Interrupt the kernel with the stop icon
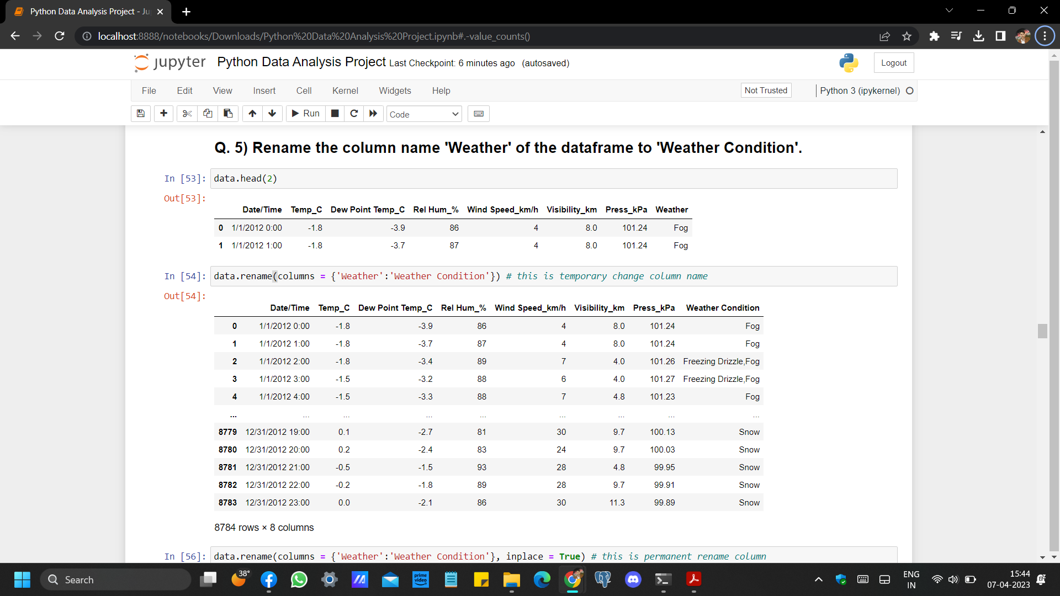The height and width of the screenshot is (596, 1060). tap(335, 114)
